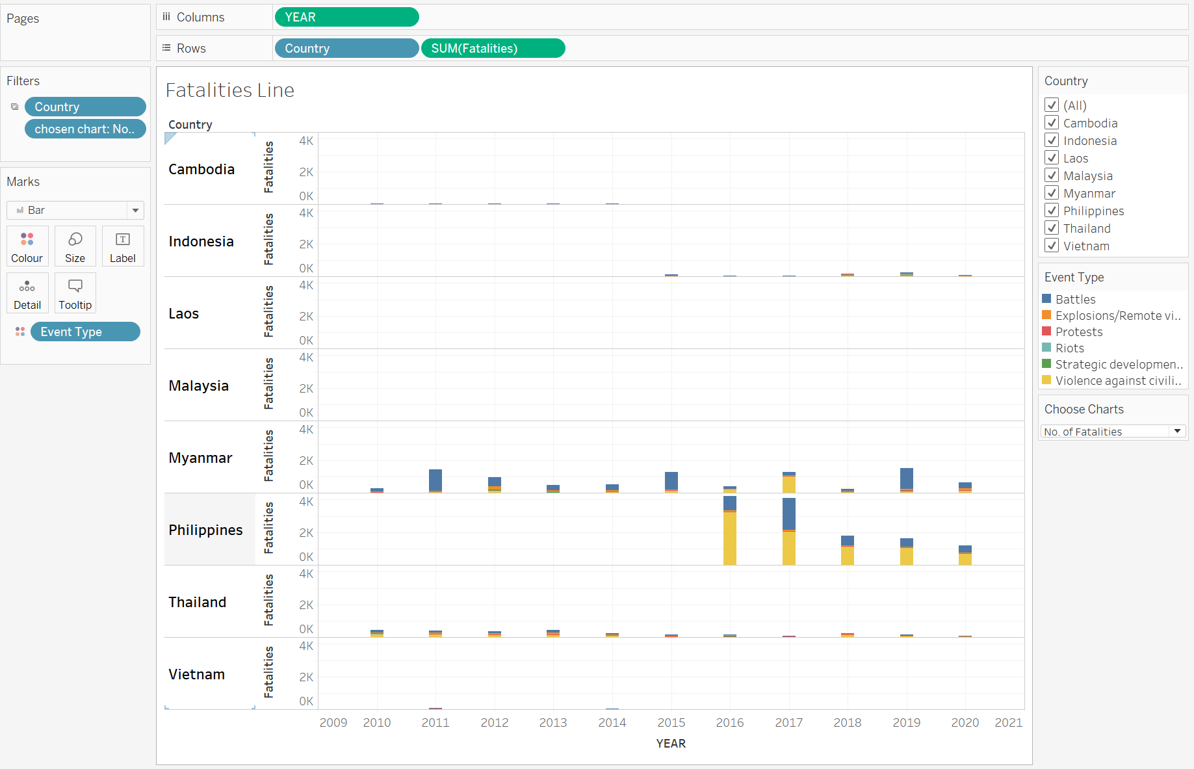Select the SUM(Fatalities) pill on Rows
This screenshot has height=769, width=1194.
click(493, 48)
